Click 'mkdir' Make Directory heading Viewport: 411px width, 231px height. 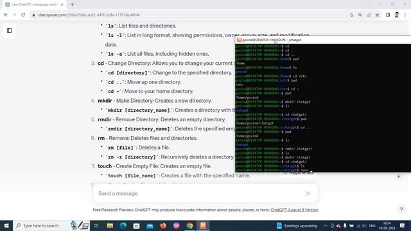(155, 101)
